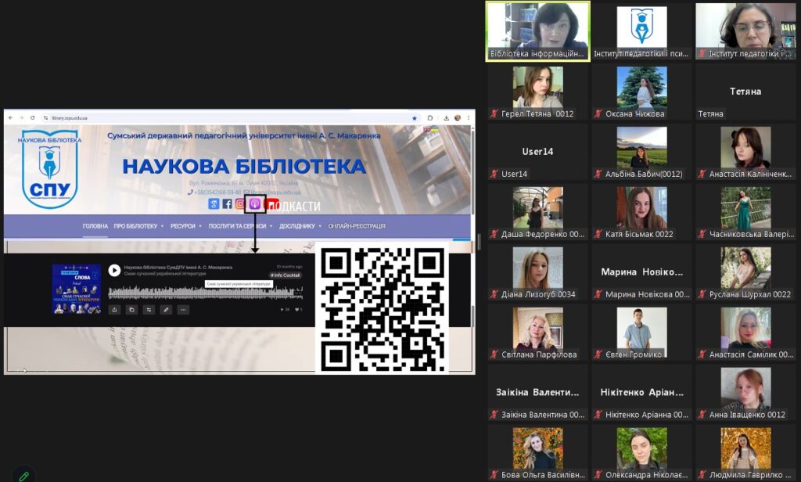The height and width of the screenshot is (482, 801).
Task: Click the blue bookmark star in the address bar
Action: tap(415, 118)
